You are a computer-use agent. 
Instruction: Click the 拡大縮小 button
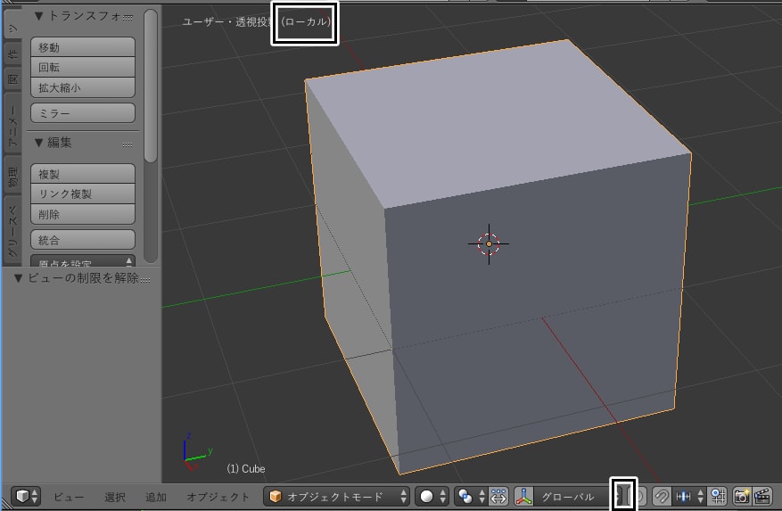[83, 87]
